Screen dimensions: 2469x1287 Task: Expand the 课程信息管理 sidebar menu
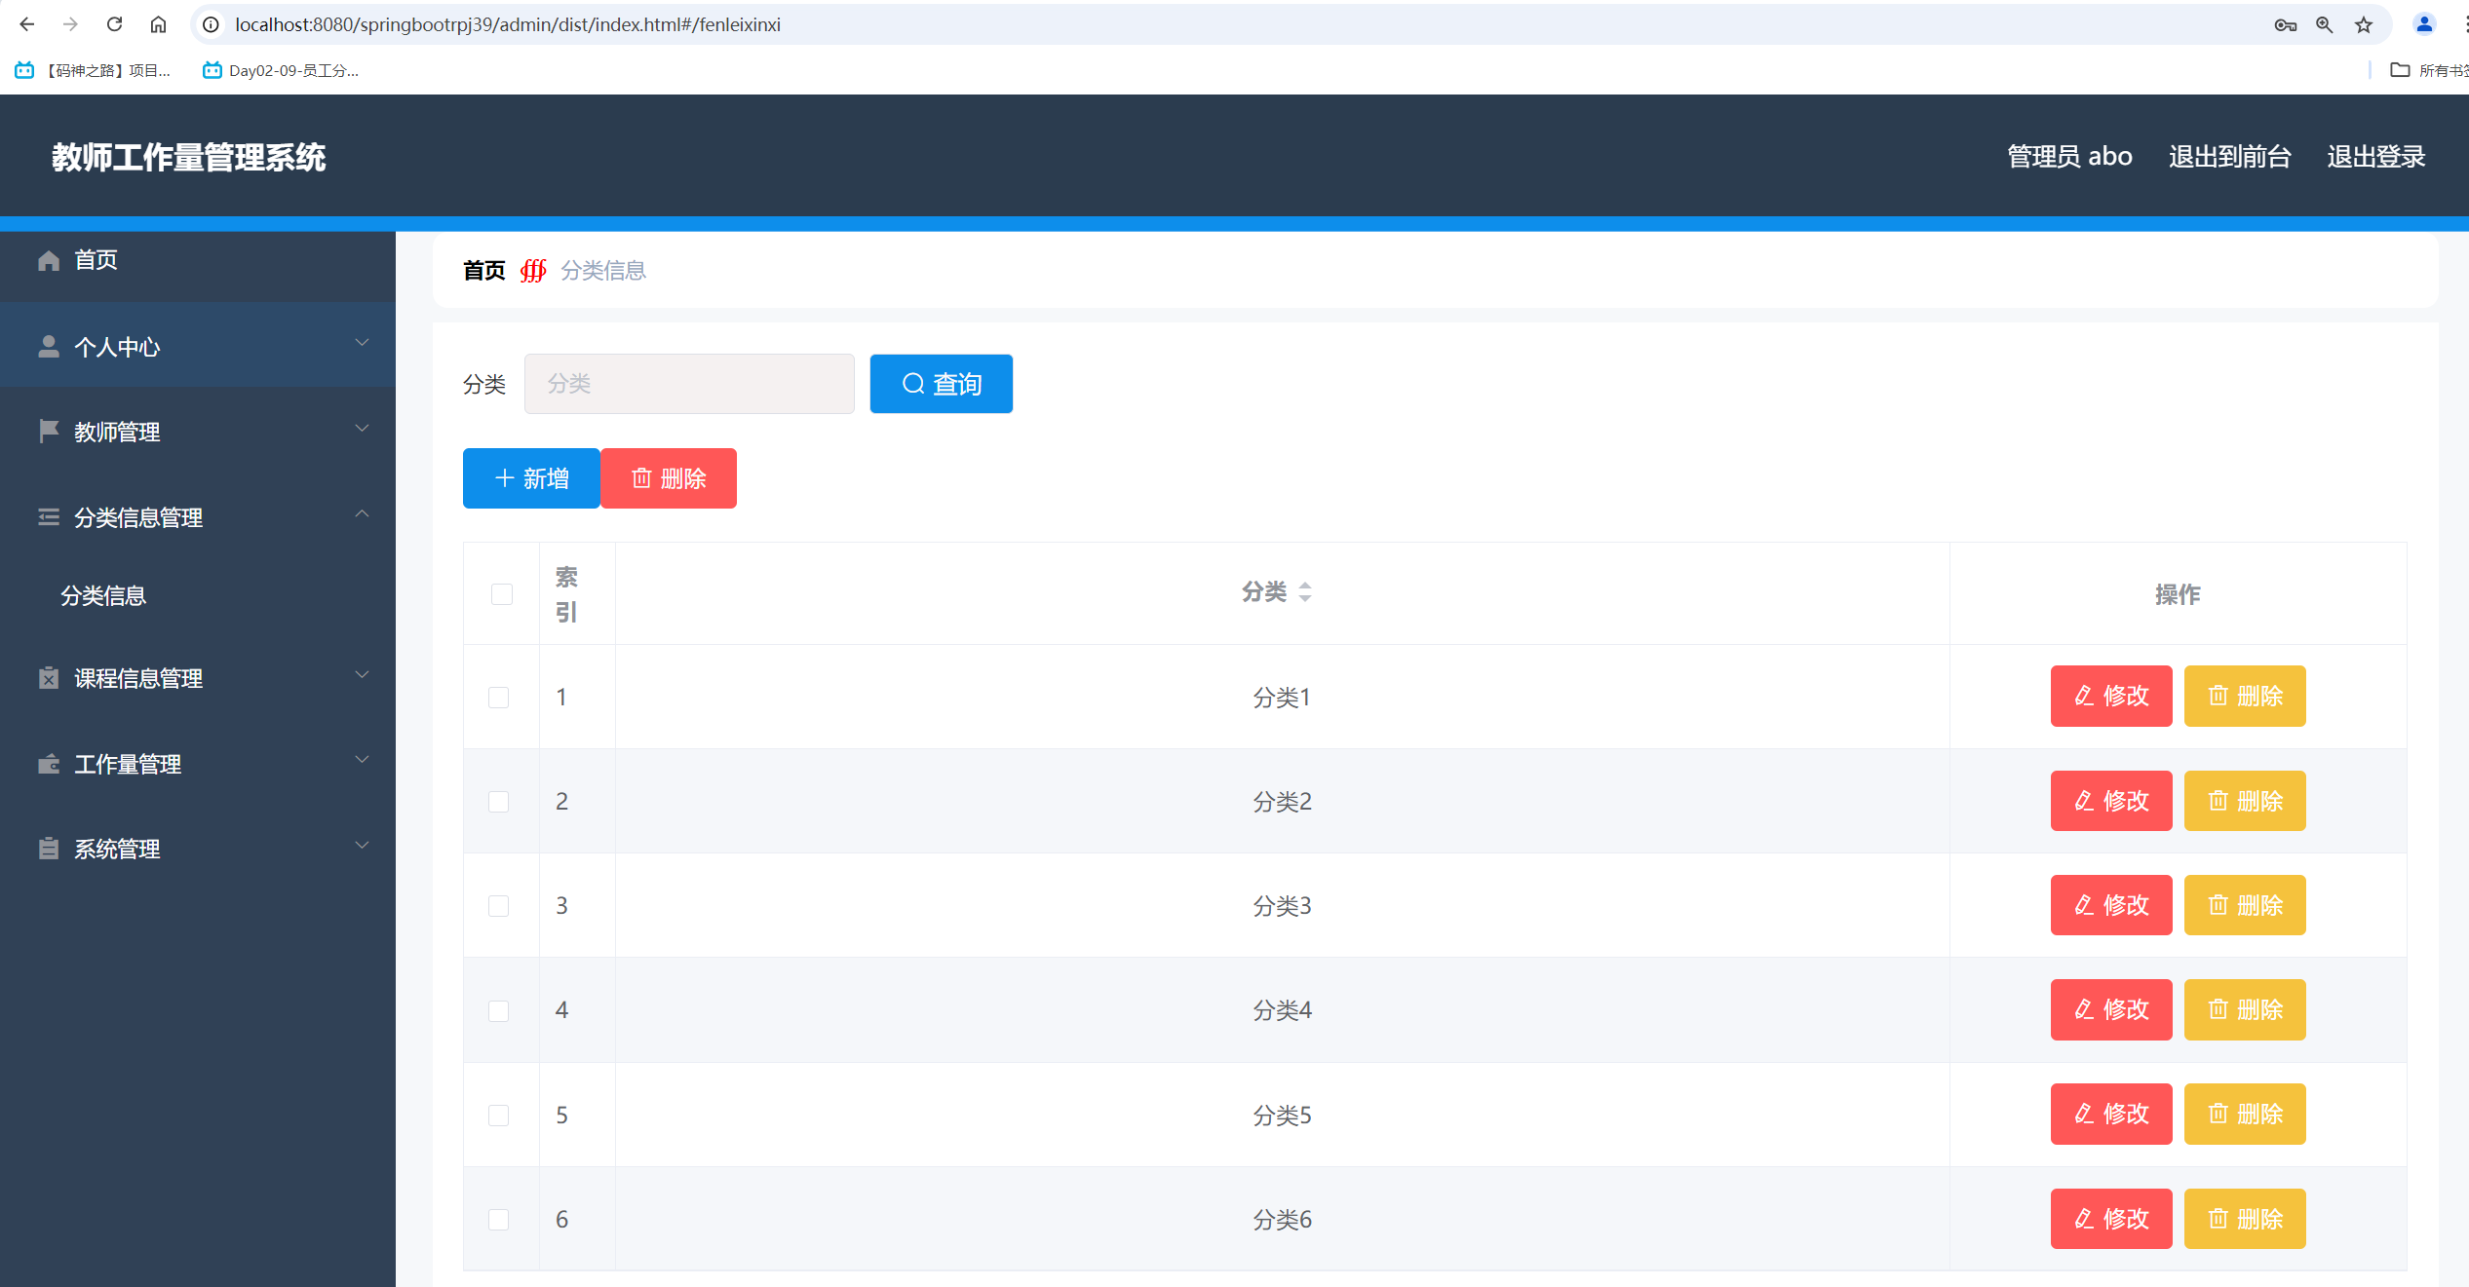[x=362, y=675]
